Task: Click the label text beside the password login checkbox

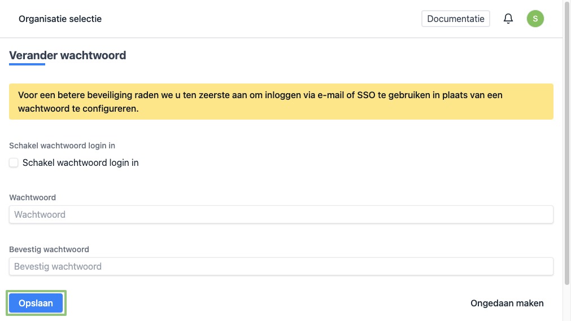Action: tap(81, 162)
